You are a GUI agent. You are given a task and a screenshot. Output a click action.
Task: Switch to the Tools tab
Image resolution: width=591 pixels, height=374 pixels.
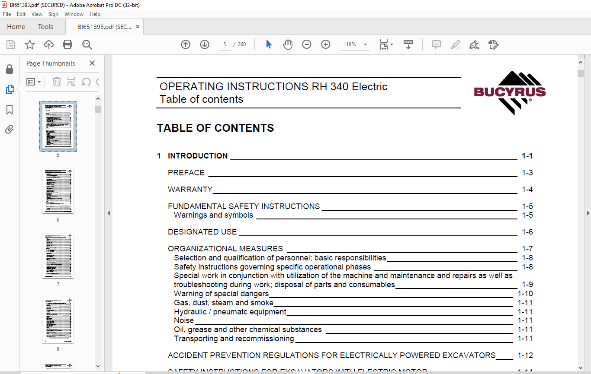(45, 27)
